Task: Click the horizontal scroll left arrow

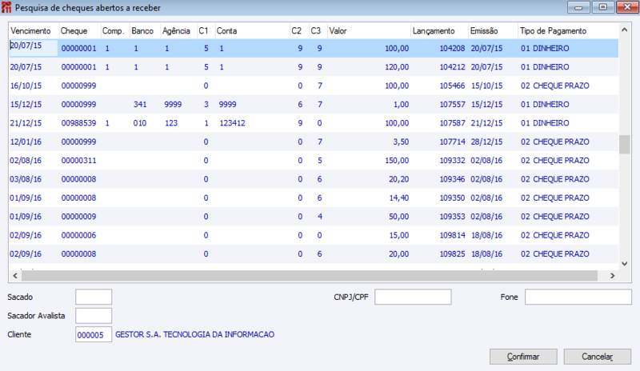Action: tap(15, 276)
